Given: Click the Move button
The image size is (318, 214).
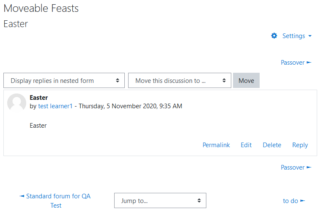Looking at the screenshot, I should [246, 80].
